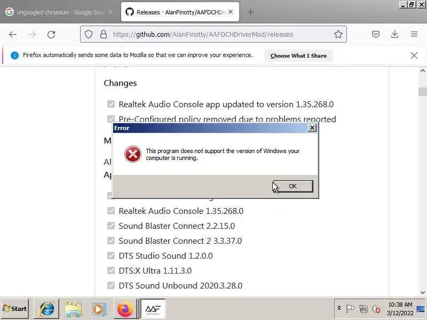
Task: Click the muted volume tray icon
Action: pos(376,309)
